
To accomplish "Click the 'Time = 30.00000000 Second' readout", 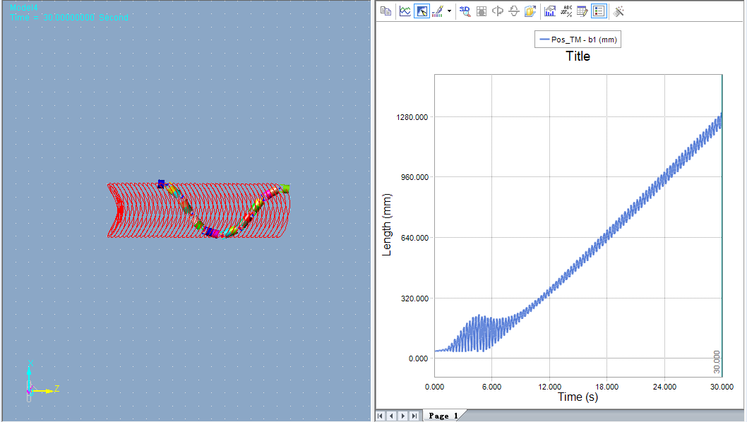I will 69,17.
